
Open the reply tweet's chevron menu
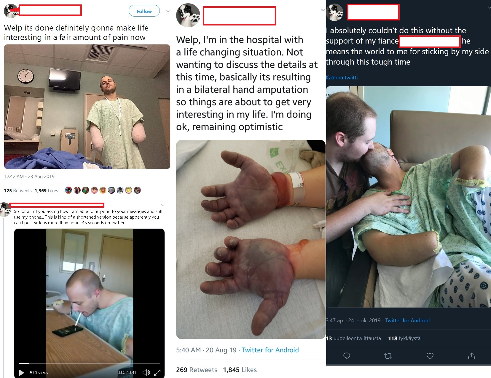tap(162, 205)
